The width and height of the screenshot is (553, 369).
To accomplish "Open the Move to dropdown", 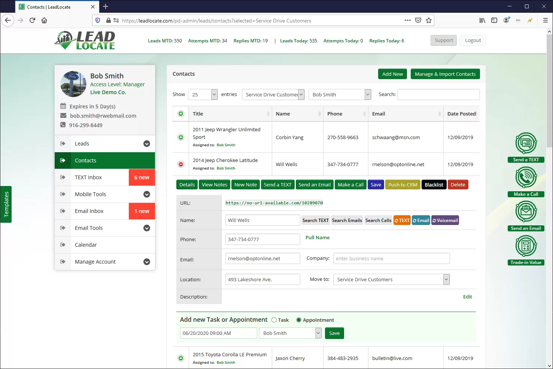I will pyautogui.click(x=391, y=279).
